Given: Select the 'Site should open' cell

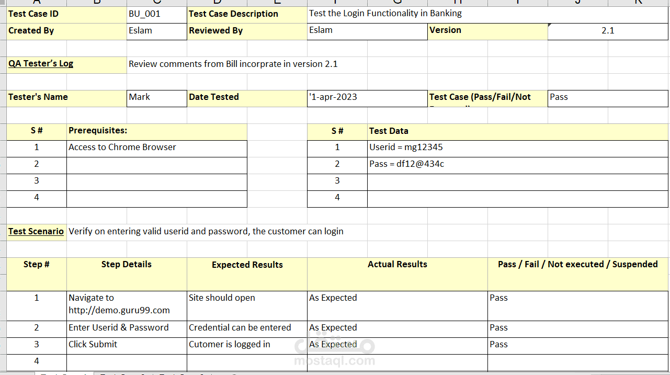Looking at the screenshot, I should click(x=247, y=306).
